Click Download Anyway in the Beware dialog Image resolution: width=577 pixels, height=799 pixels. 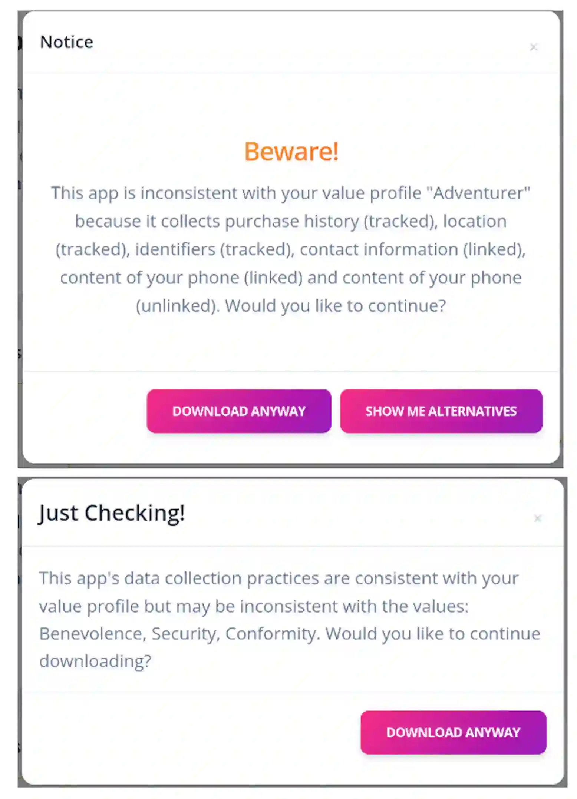point(239,411)
